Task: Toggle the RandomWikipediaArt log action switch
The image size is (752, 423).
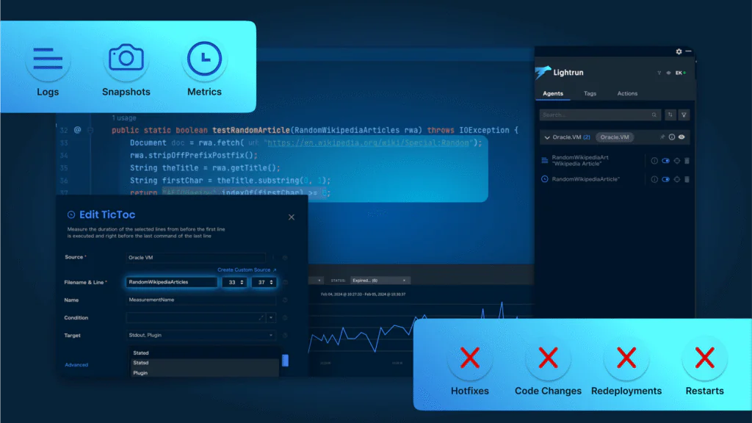Action: (665, 161)
